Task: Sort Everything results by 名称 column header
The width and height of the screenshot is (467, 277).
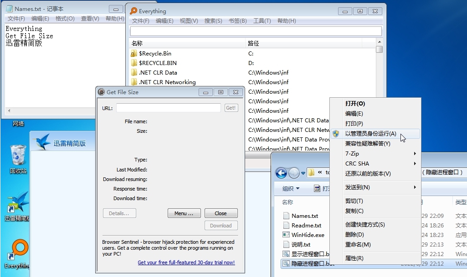Action: click(x=187, y=43)
